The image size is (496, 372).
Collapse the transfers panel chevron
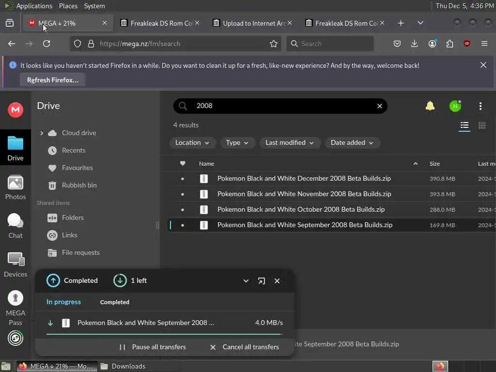coord(246,281)
